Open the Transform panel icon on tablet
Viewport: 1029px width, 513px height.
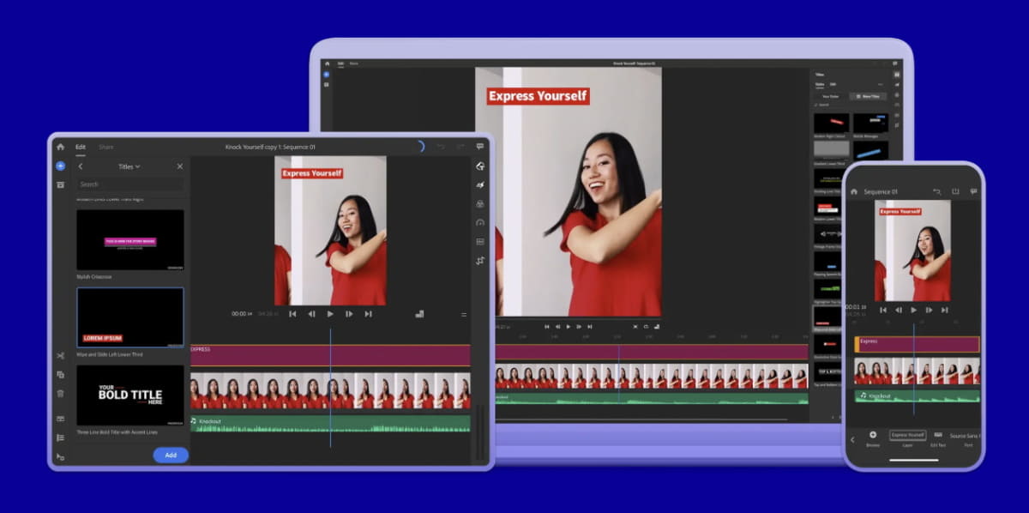(480, 260)
